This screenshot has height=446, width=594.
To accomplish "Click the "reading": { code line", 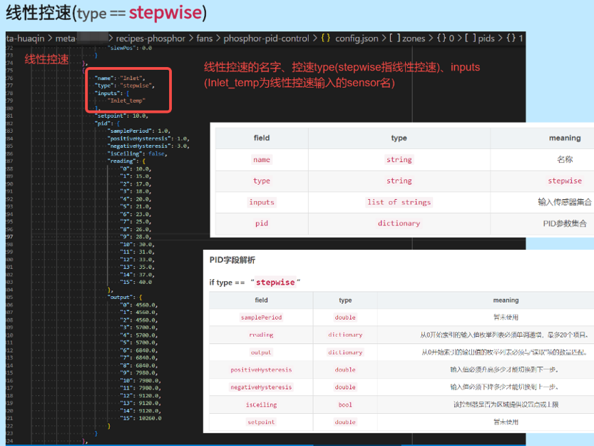I will point(126,161).
